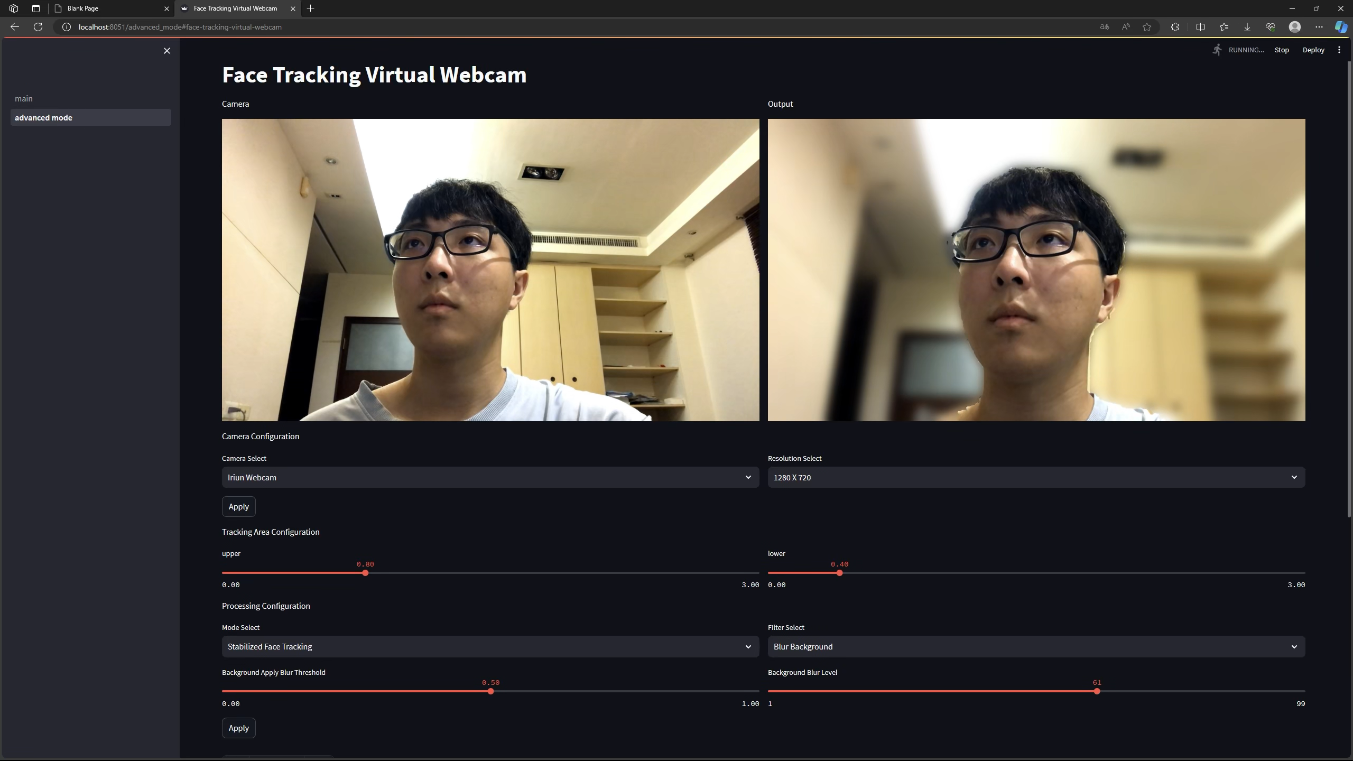
Task: Click Apply under Camera Configuration
Action: (238, 506)
